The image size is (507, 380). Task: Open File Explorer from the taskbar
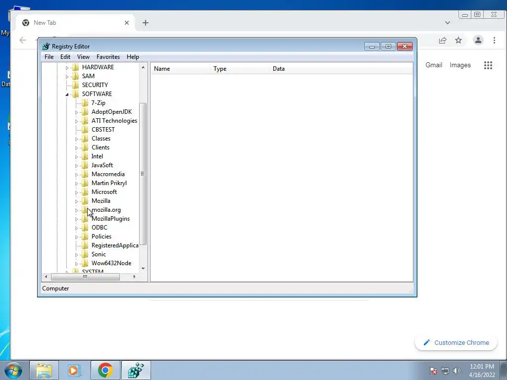(44, 370)
